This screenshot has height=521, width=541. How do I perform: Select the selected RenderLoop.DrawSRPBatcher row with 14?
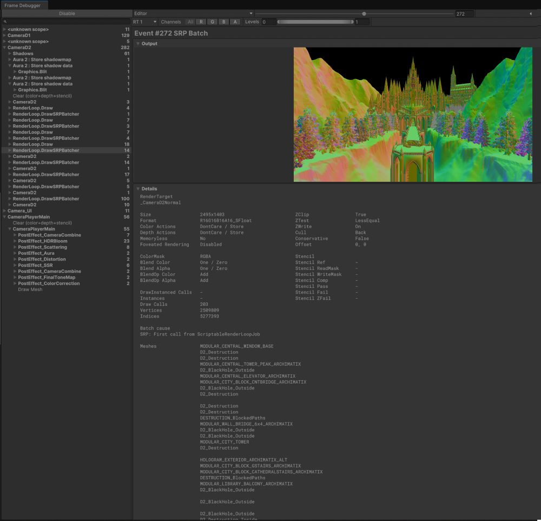[66, 150]
